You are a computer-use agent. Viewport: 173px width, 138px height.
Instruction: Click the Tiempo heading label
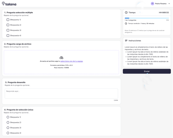pos(132,12)
